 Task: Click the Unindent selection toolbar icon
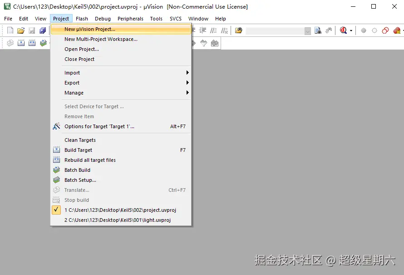point(203,30)
